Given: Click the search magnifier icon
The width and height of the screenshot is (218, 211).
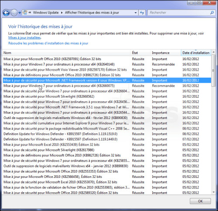Looking at the screenshot, I should [x=212, y=13].
